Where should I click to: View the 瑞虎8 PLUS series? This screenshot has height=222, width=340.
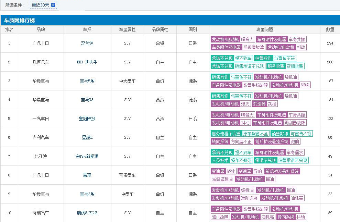click(x=87, y=212)
